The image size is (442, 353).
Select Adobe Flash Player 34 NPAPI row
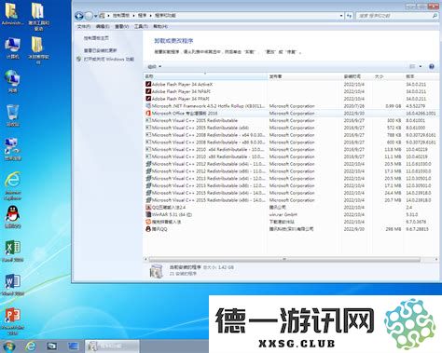click(x=291, y=91)
